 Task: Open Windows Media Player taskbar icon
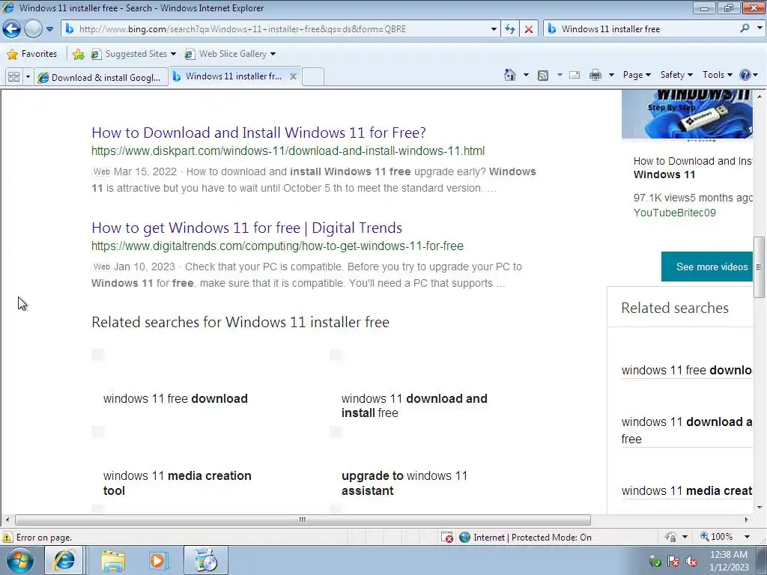pos(157,560)
